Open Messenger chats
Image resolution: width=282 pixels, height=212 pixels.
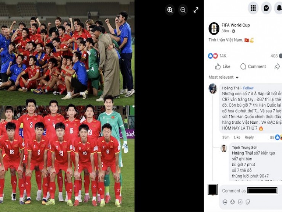coord(266,8)
